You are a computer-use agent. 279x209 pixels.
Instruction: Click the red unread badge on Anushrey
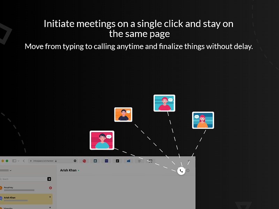coord(50,188)
